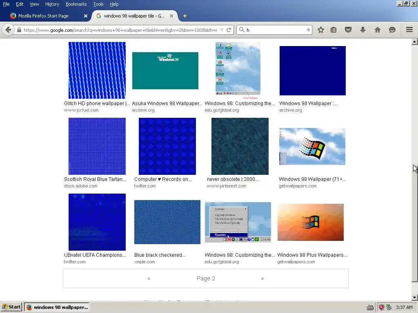Click in the address bar URL
Viewport: 418px width, 313px height.
(120, 30)
